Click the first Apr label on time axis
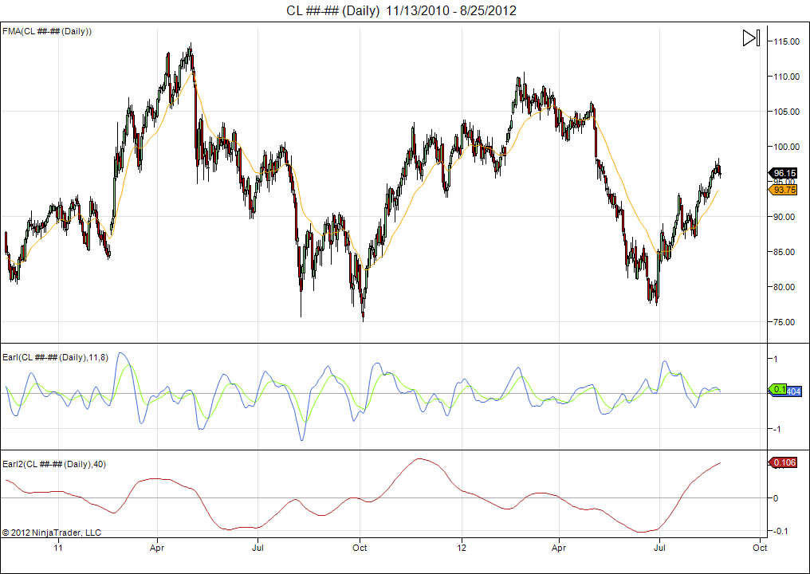This screenshot has width=810, height=574. 157,548
